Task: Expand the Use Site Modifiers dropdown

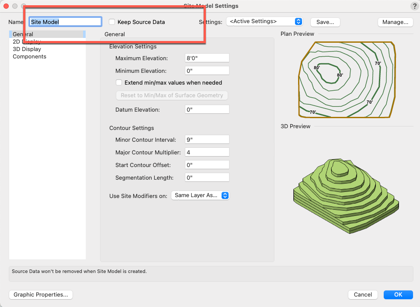Action: coord(200,195)
